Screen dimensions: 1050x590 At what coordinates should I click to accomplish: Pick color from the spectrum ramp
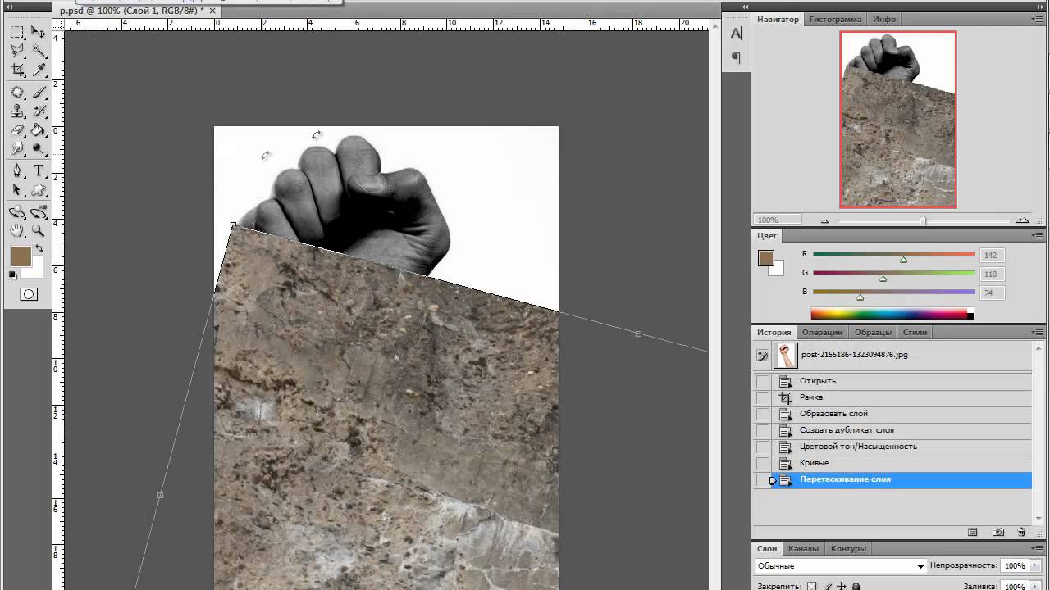pyautogui.click(x=892, y=314)
